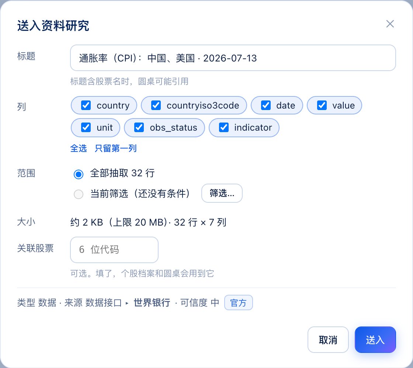Select the 全部抽取 32 行 radio option
The height and width of the screenshot is (368, 413).
pos(79,174)
